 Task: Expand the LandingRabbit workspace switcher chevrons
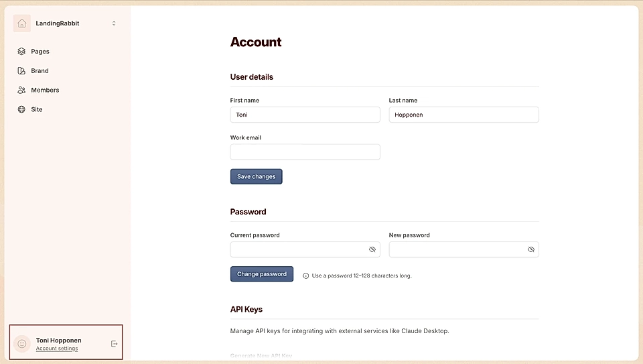pos(114,23)
